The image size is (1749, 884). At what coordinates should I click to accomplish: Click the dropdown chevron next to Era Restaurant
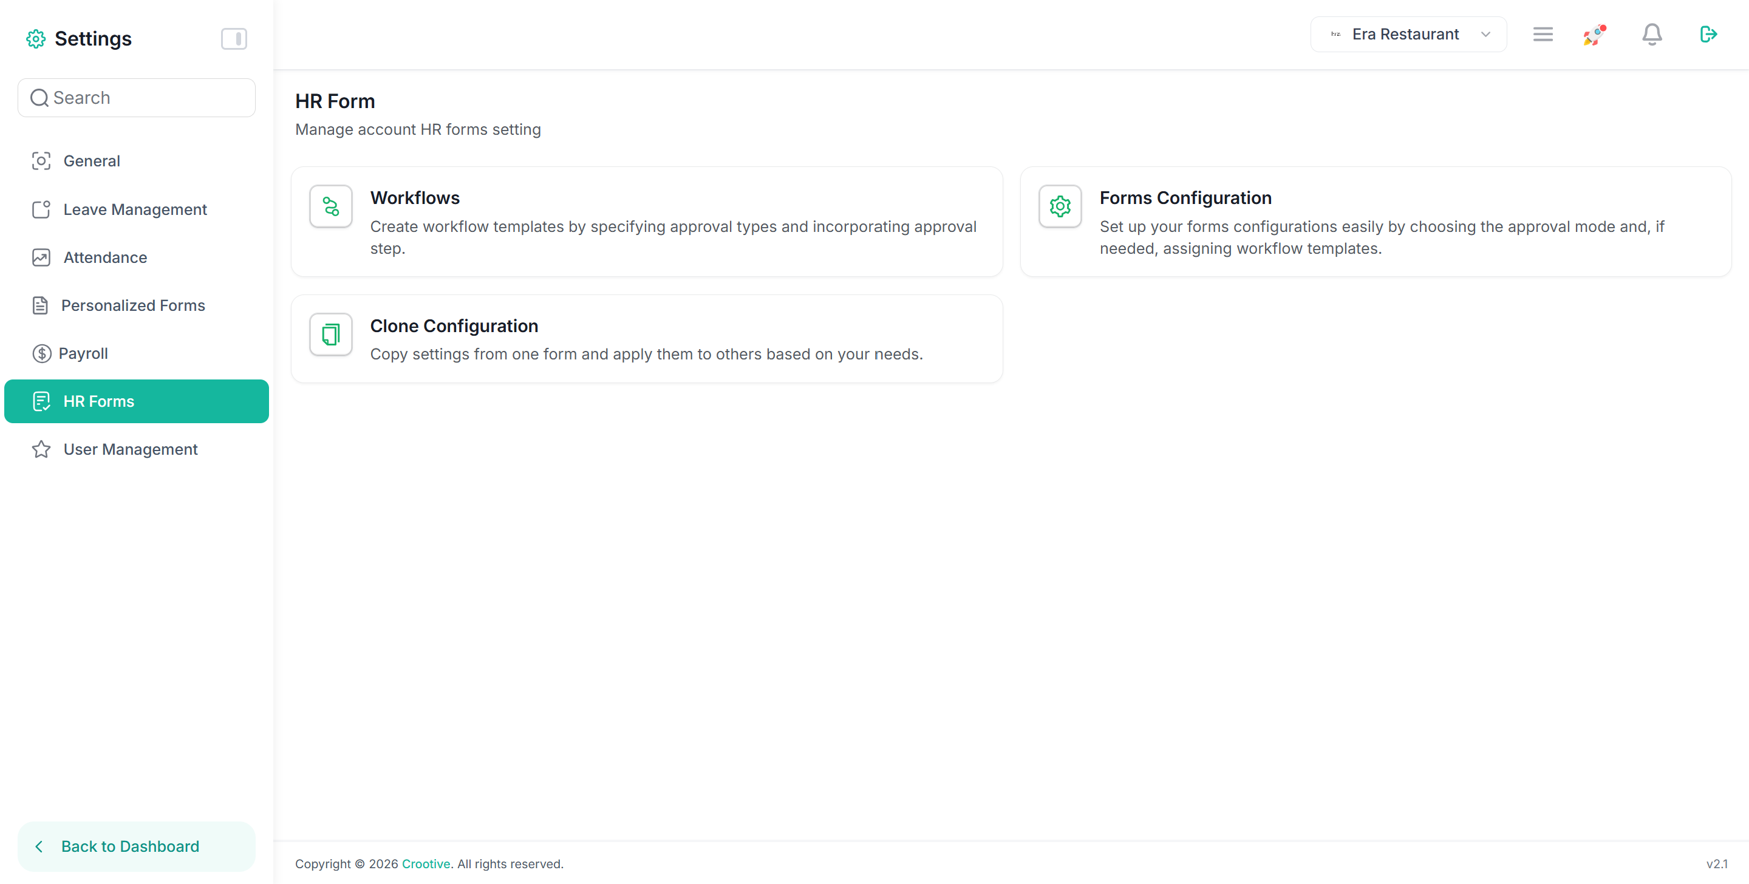1485,34
